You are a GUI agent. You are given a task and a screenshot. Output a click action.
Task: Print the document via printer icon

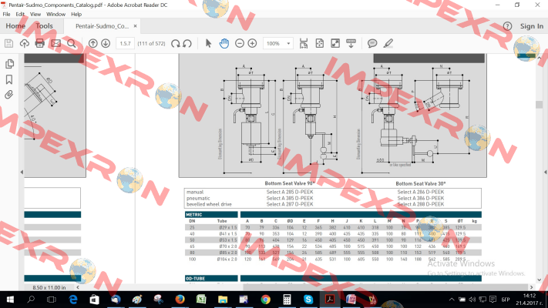pyautogui.click(x=40, y=43)
